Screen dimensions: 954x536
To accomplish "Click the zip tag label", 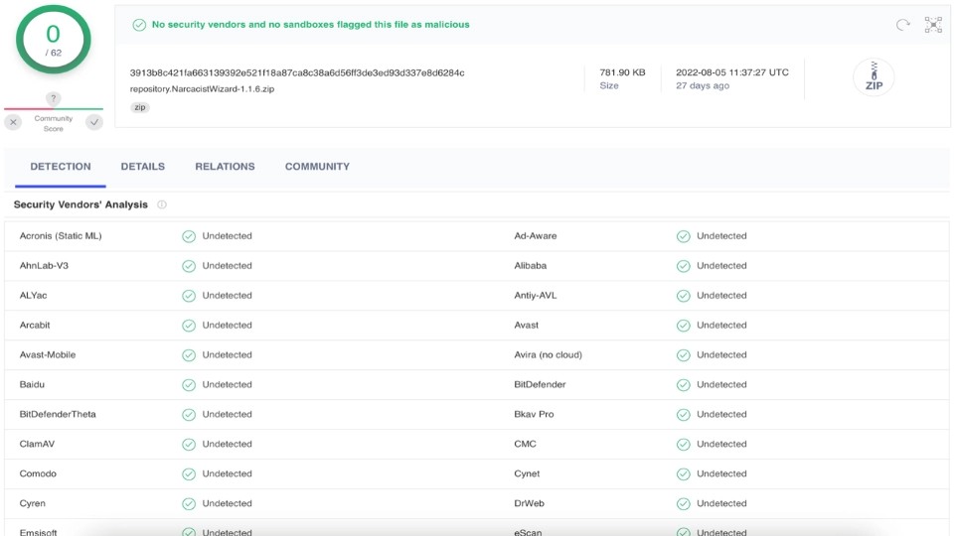I will [x=140, y=107].
